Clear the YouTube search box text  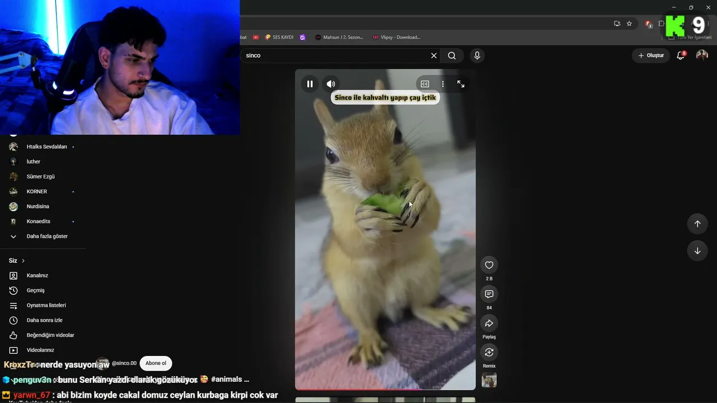434,55
